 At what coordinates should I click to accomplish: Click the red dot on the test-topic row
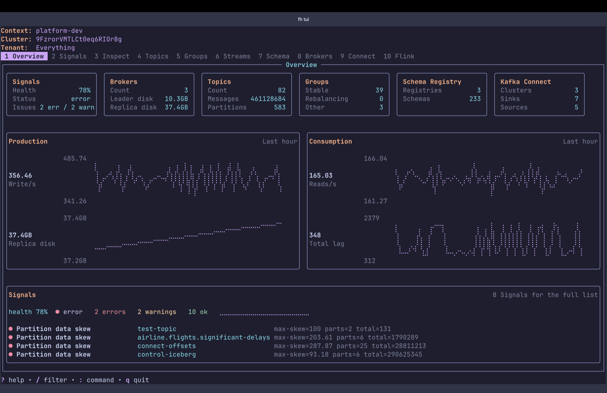click(11, 329)
